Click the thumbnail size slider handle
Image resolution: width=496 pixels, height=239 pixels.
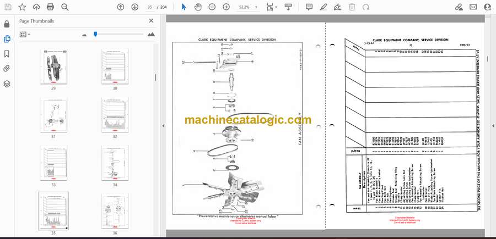click(x=95, y=34)
